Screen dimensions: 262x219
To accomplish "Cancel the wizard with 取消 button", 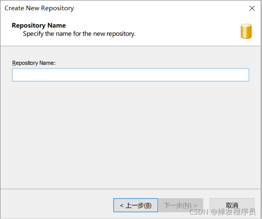I will pyautogui.click(x=232, y=205).
